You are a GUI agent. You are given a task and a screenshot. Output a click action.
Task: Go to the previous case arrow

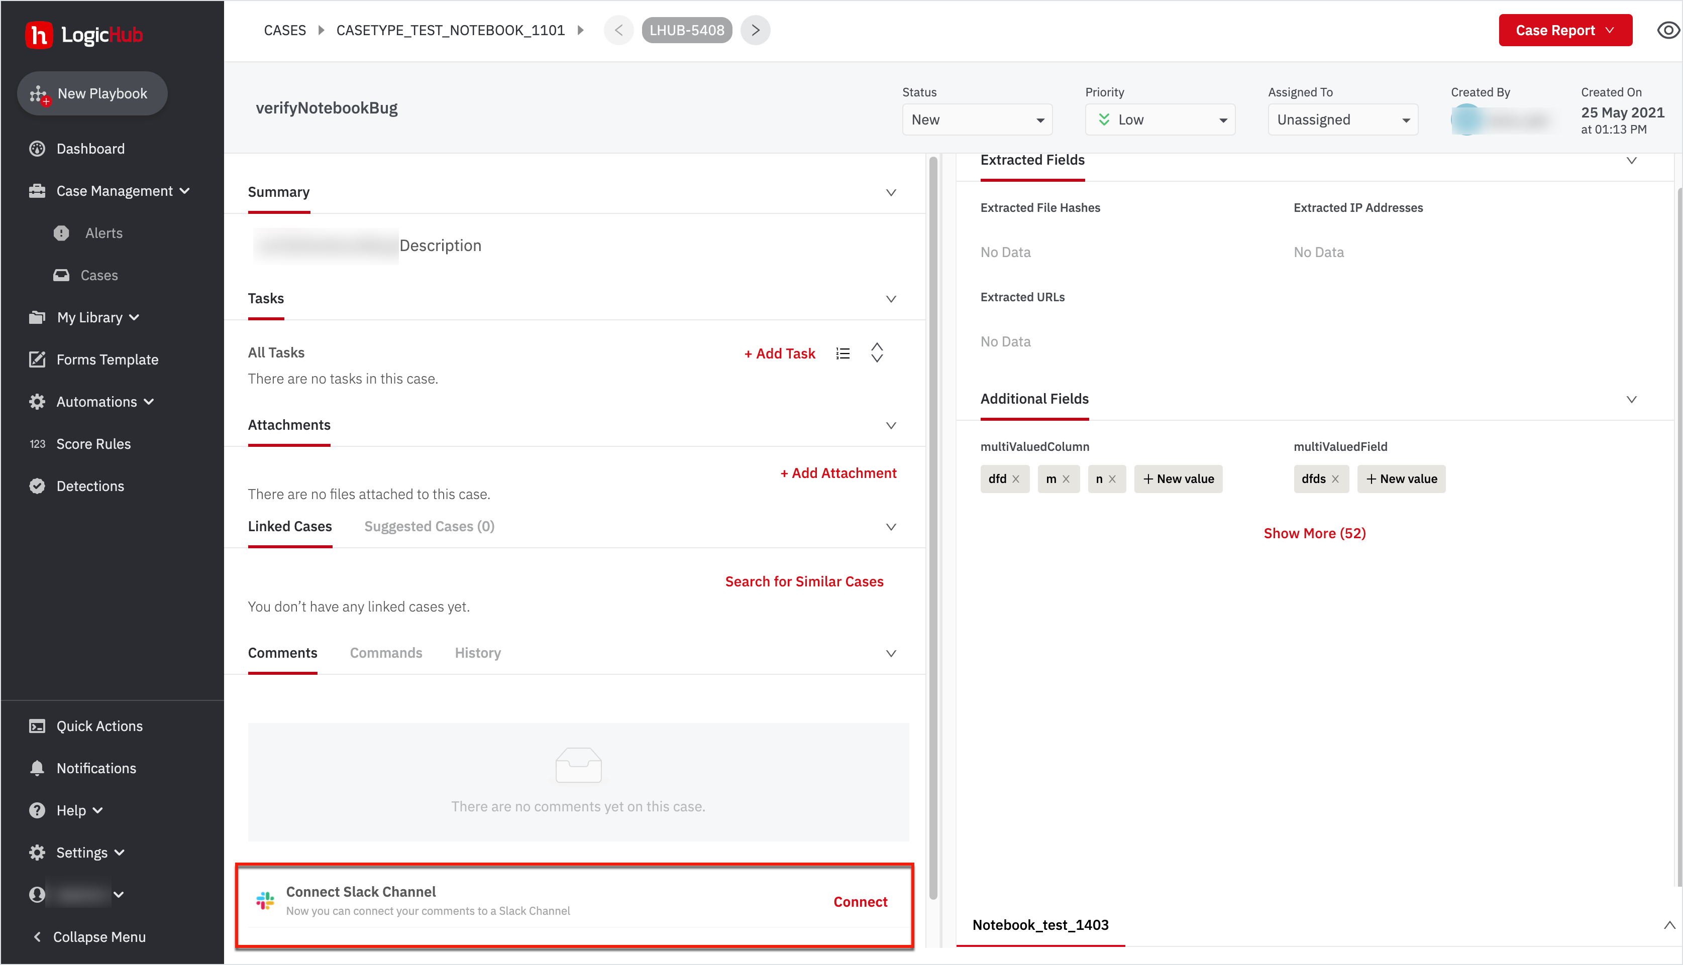(x=619, y=31)
